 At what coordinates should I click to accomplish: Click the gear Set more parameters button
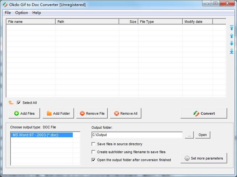click(x=204, y=158)
